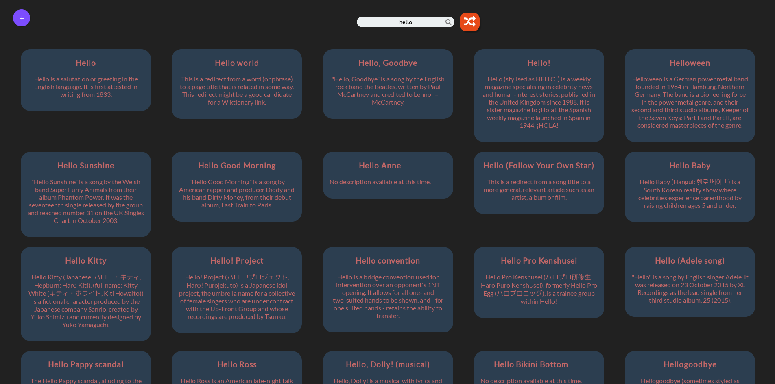This screenshot has height=384, width=775.
Task: Open the "Hello, Goodbye" card title
Action: click(388, 63)
